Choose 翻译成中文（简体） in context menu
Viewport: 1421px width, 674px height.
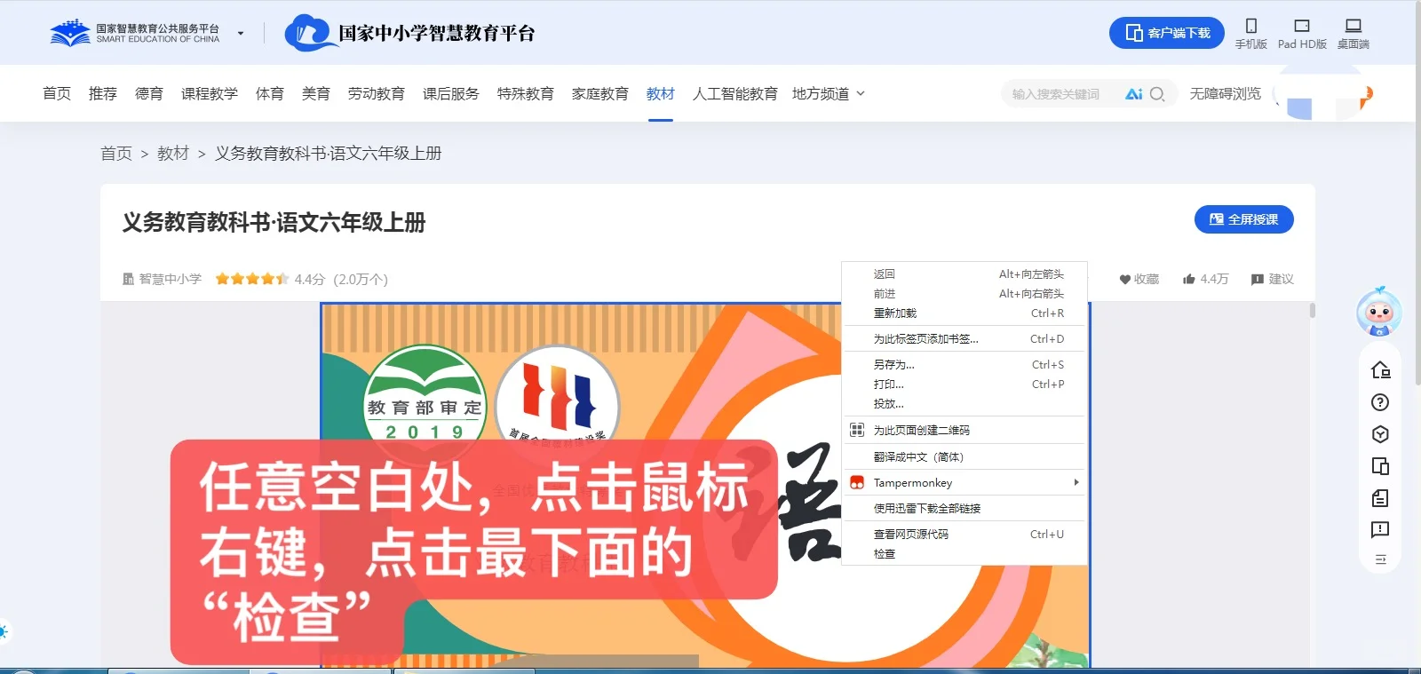(x=965, y=457)
